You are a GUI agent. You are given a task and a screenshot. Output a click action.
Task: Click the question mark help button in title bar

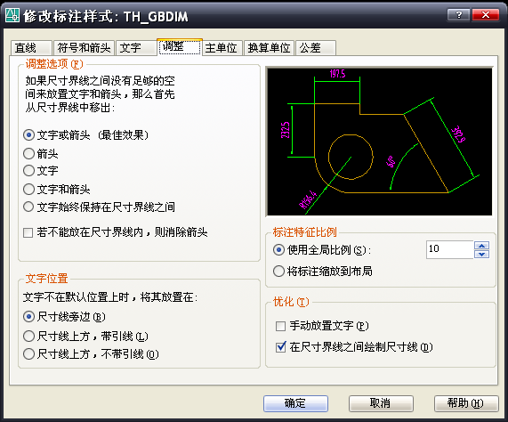(458, 15)
